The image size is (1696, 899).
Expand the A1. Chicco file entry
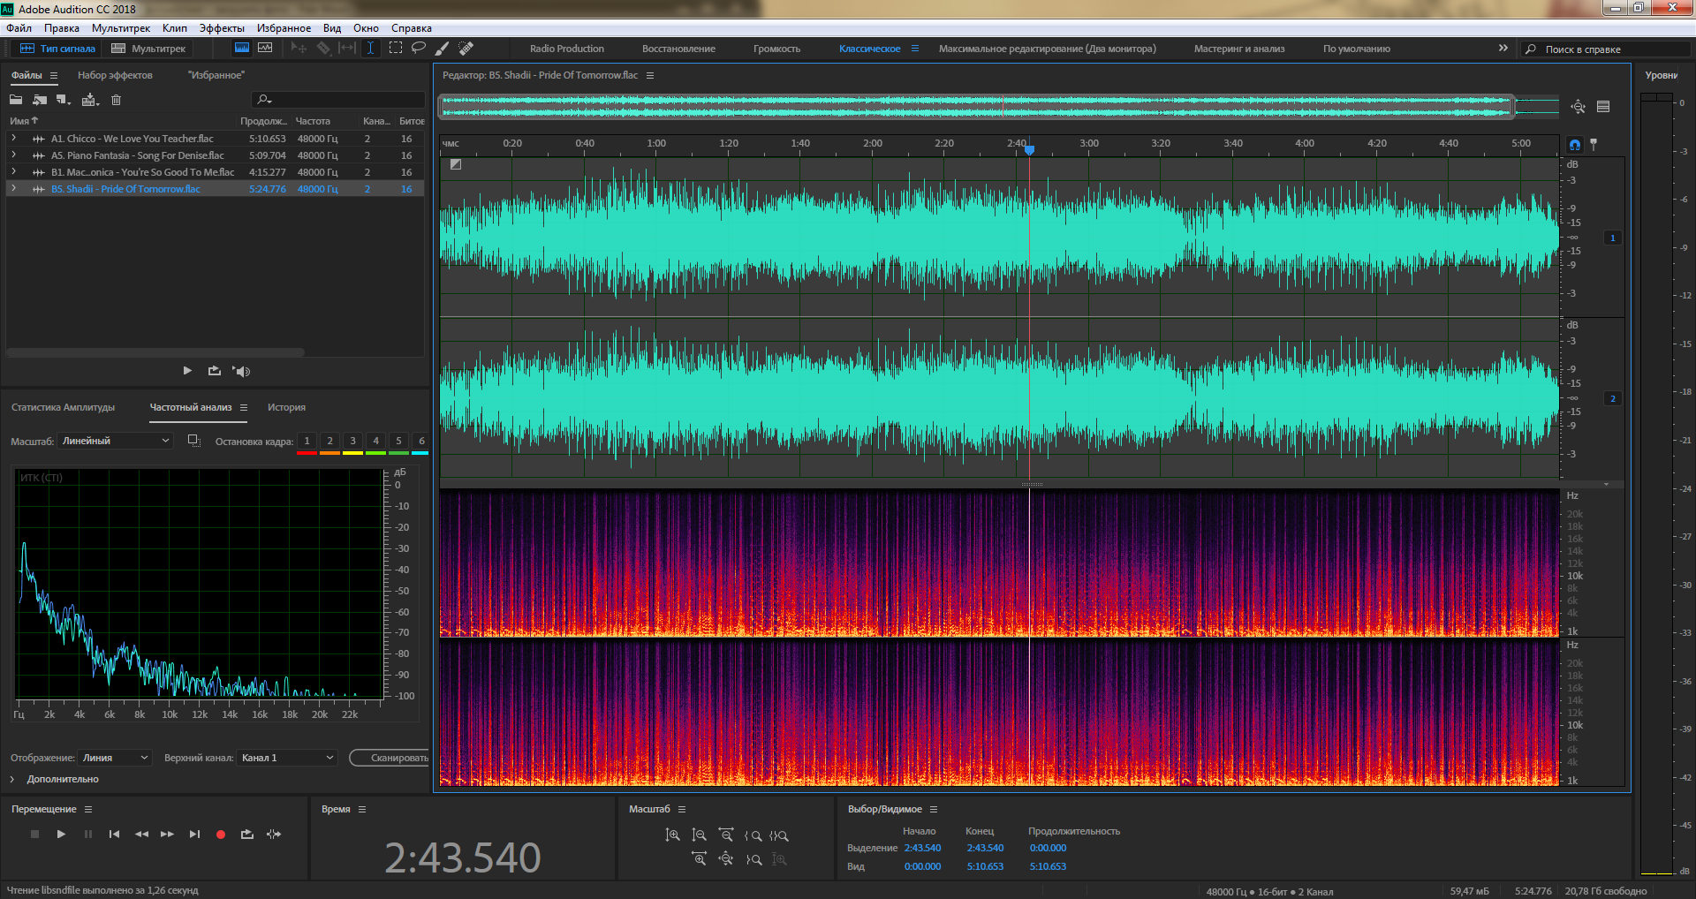click(x=13, y=139)
